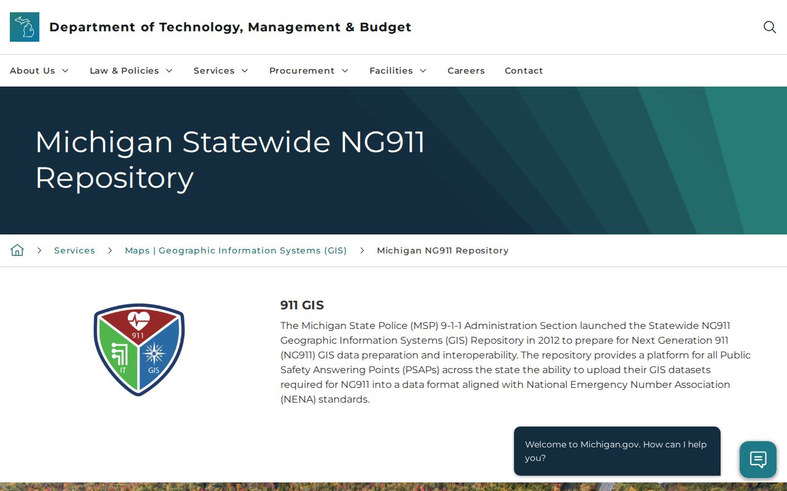Open the site search magnifier icon
This screenshot has height=491, width=787.
click(x=770, y=27)
